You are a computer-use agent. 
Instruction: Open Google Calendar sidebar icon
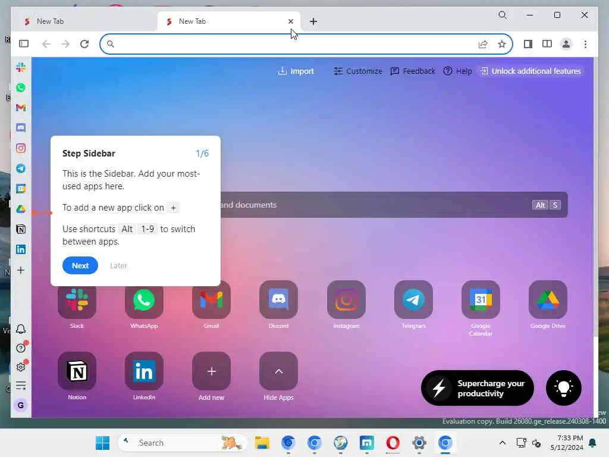click(x=21, y=189)
